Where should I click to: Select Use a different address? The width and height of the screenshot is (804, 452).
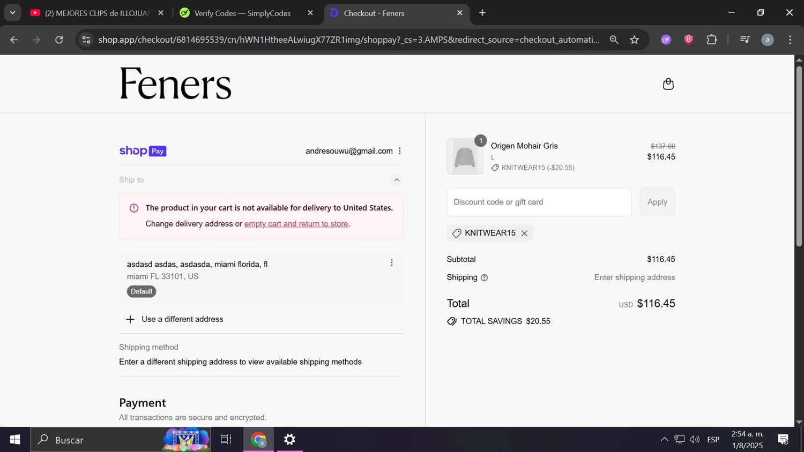pyautogui.click(x=182, y=320)
